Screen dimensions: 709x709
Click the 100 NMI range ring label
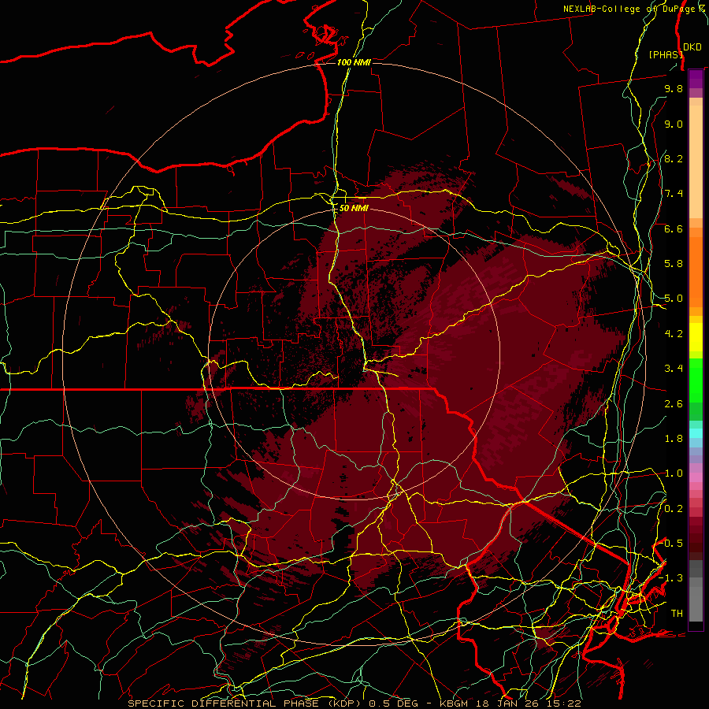point(354,62)
